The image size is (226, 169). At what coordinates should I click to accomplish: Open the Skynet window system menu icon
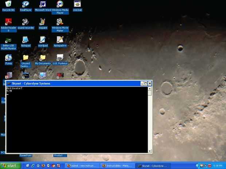point(9,84)
